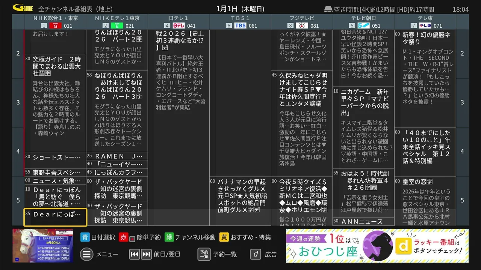481x270 pixels.
Task: Select the 皇室の窓 program at 00
Action: coord(425,201)
